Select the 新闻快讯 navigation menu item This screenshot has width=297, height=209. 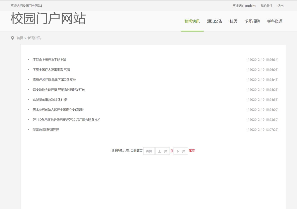pos(192,21)
